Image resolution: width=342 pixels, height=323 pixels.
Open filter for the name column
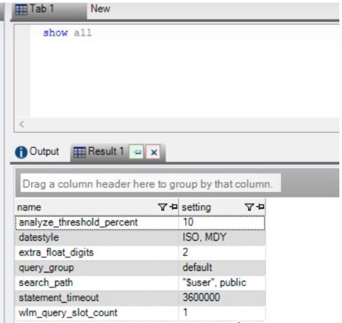click(x=162, y=207)
